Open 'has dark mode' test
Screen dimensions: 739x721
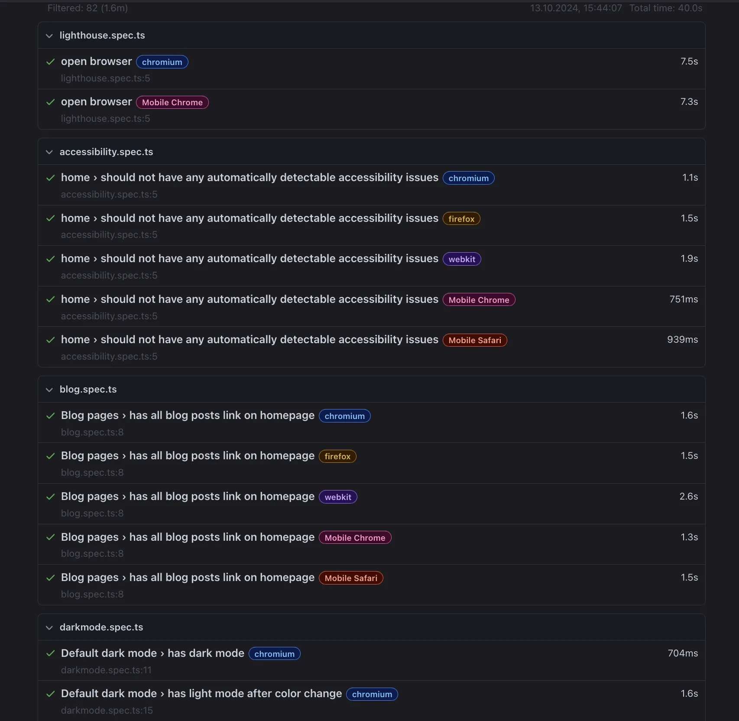[x=152, y=653]
